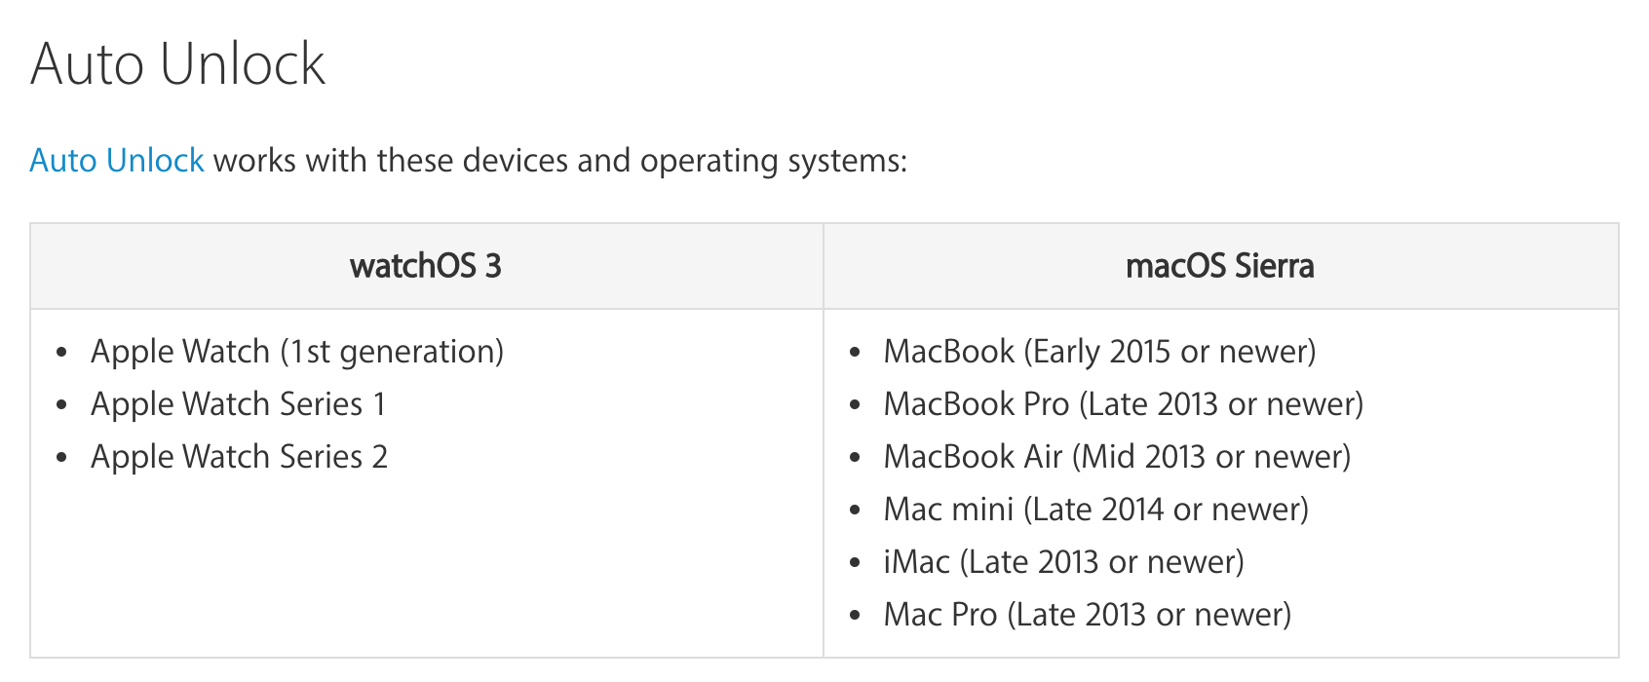The image size is (1649, 682).
Task: Click Apple Watch Series 2 entry
Action: pos(239,456)
